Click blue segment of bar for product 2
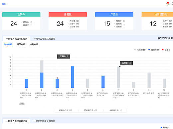Viewport: 173px width, 129px height. pos(42,80)
